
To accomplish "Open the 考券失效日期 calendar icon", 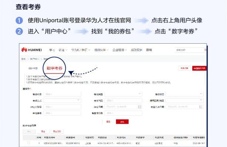I will (x=201, y=107).
